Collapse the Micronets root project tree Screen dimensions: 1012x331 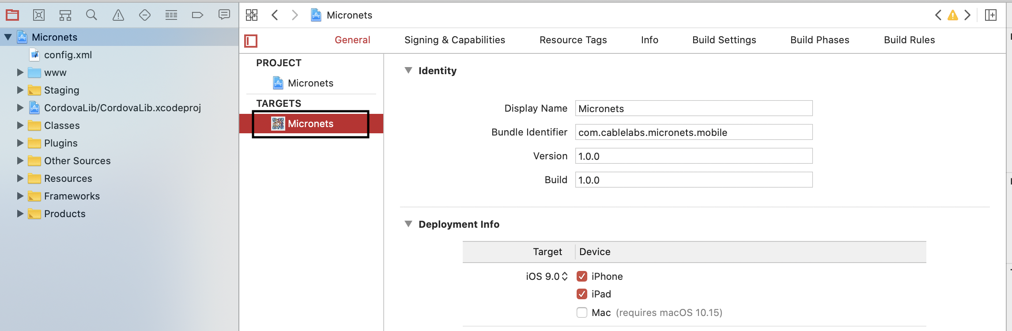[x=8, y=37]
